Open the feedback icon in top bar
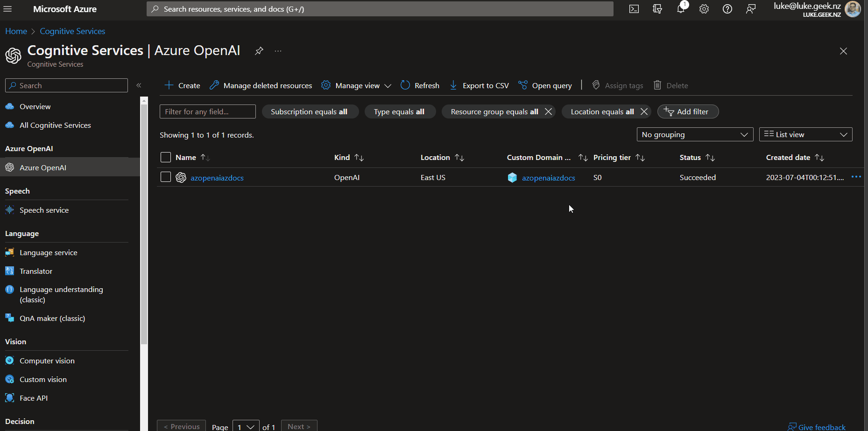The height and width of the screenshot is (431, 868). pyautogui.click(x=751, y=9)
